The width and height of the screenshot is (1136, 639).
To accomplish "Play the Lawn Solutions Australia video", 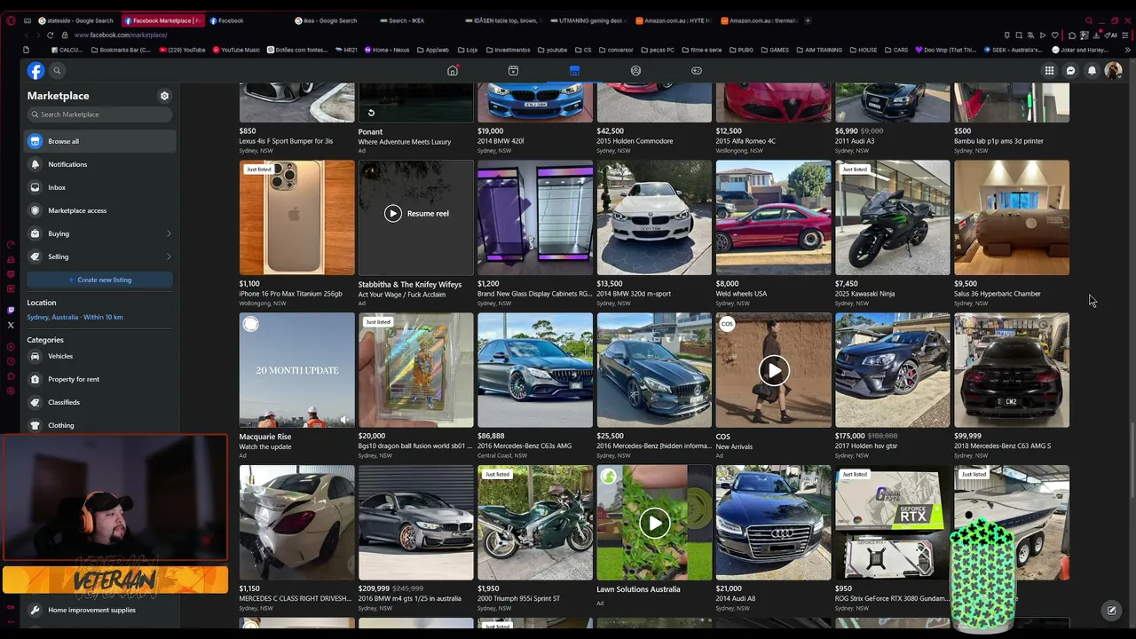I will [654, 524].
